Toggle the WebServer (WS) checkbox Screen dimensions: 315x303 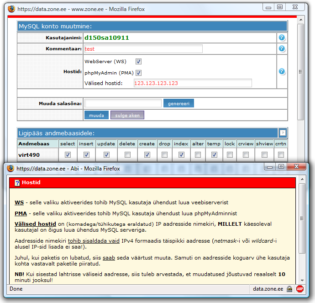pos(138,61)
